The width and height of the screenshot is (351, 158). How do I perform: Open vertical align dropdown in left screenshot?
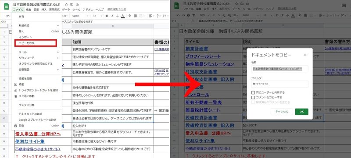(158, 16)
